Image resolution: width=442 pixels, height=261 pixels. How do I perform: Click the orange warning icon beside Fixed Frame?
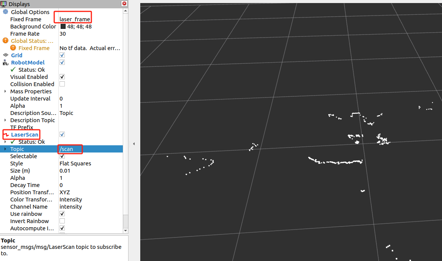(13, 48)
